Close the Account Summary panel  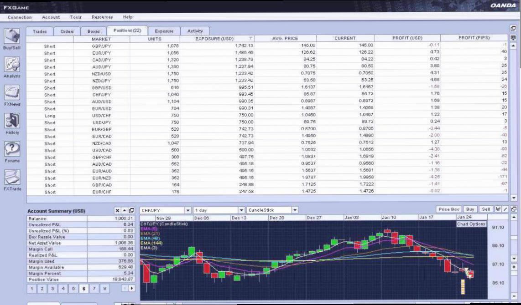pyautogui.click(x=117, y=210)
